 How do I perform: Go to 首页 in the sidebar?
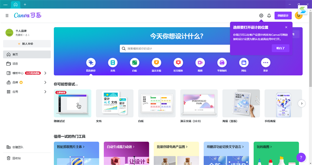27,54
